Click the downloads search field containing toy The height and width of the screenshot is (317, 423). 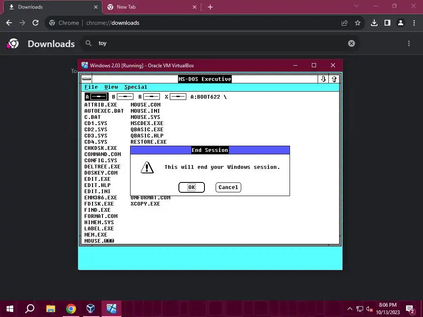click(220, 43)
